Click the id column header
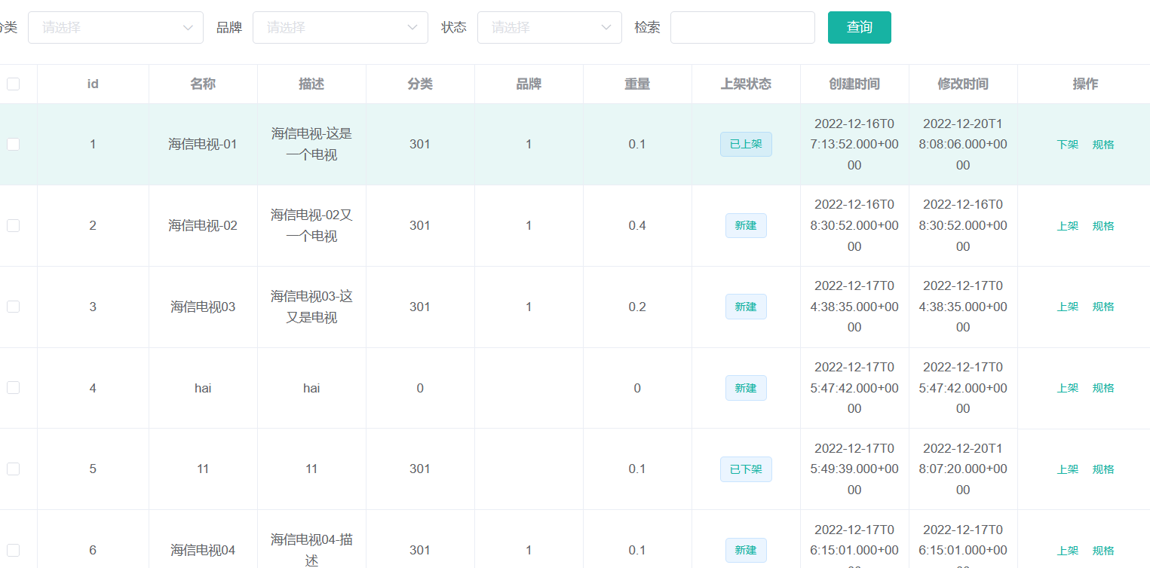Image resolution: width=1150 pixels, height=568 pixels. (x=93, y=84)
